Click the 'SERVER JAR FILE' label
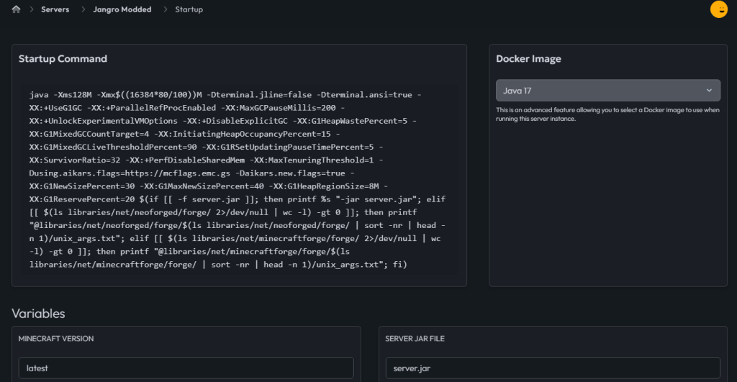The image size is (737, 382). 415,338
